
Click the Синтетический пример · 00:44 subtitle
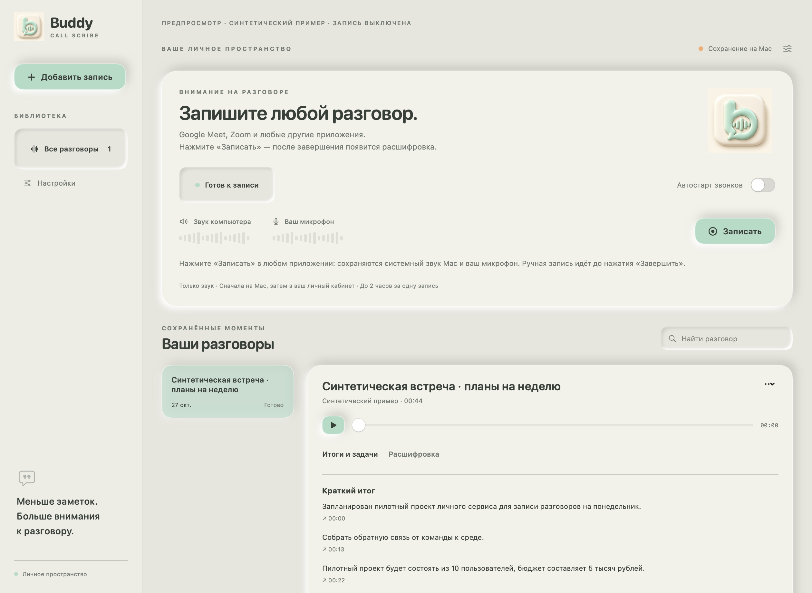(372, 401)
